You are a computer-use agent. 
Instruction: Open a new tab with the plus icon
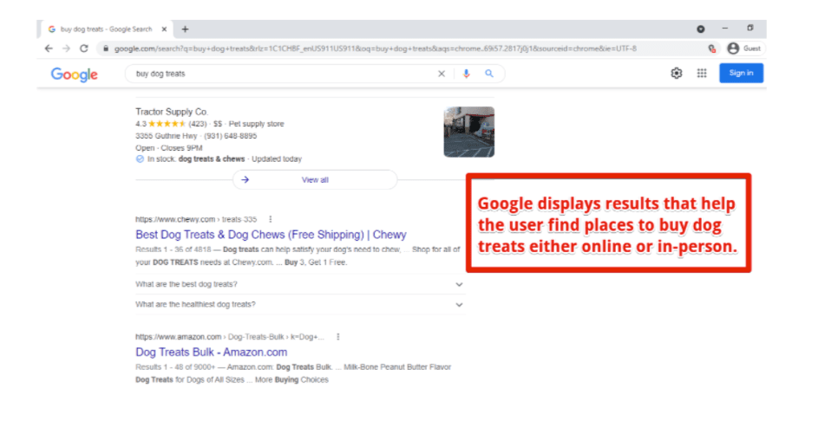coord(185,29)
